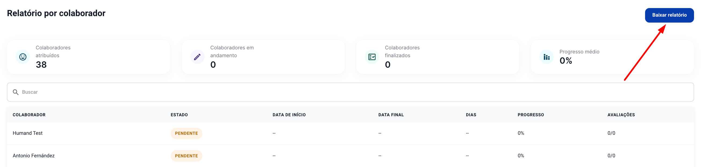Focus the Buscar search field
Viewport: 701px width, 167px height.
click(350, 92)
